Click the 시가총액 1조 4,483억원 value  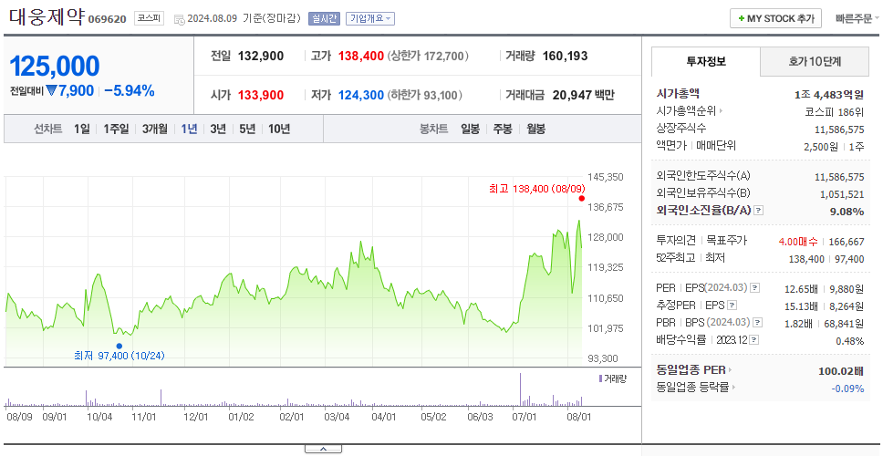tap(829, 95)
